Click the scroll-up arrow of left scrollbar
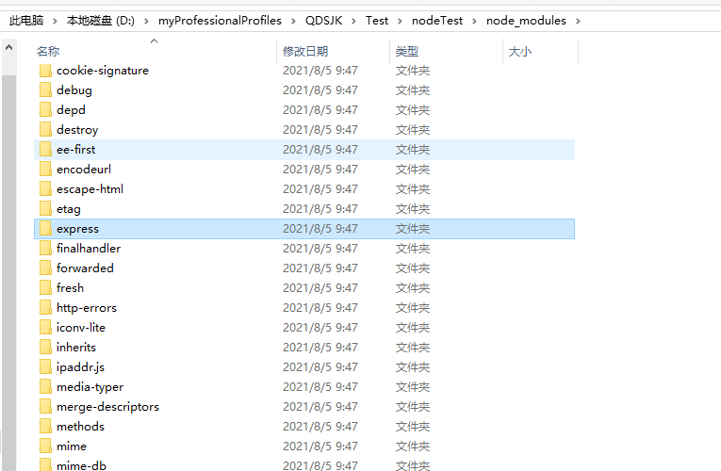Screen dimensions: 721x471 pyautogui.click(x=8, y=47)
